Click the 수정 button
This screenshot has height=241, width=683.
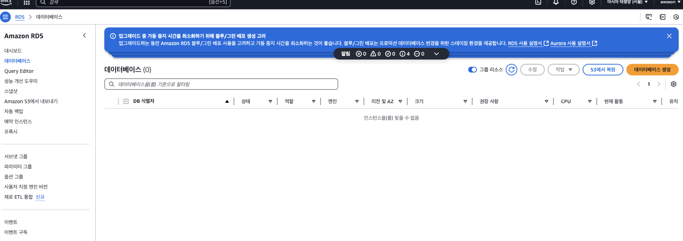[x=532, y=70]
